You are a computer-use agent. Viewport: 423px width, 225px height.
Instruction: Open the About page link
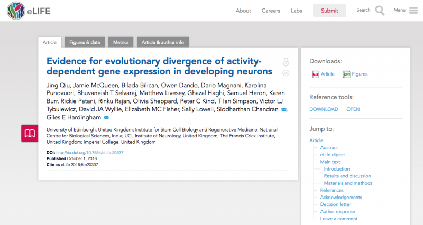pyautogui.click(x=243, y=11)
